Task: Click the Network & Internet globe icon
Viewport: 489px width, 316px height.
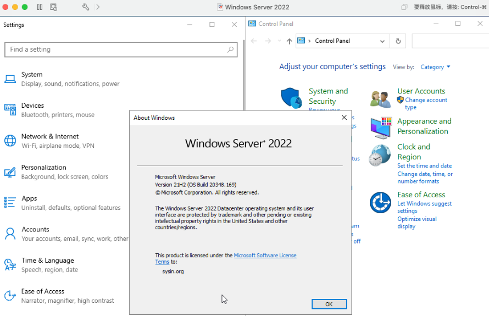Action: coord(10,141)
